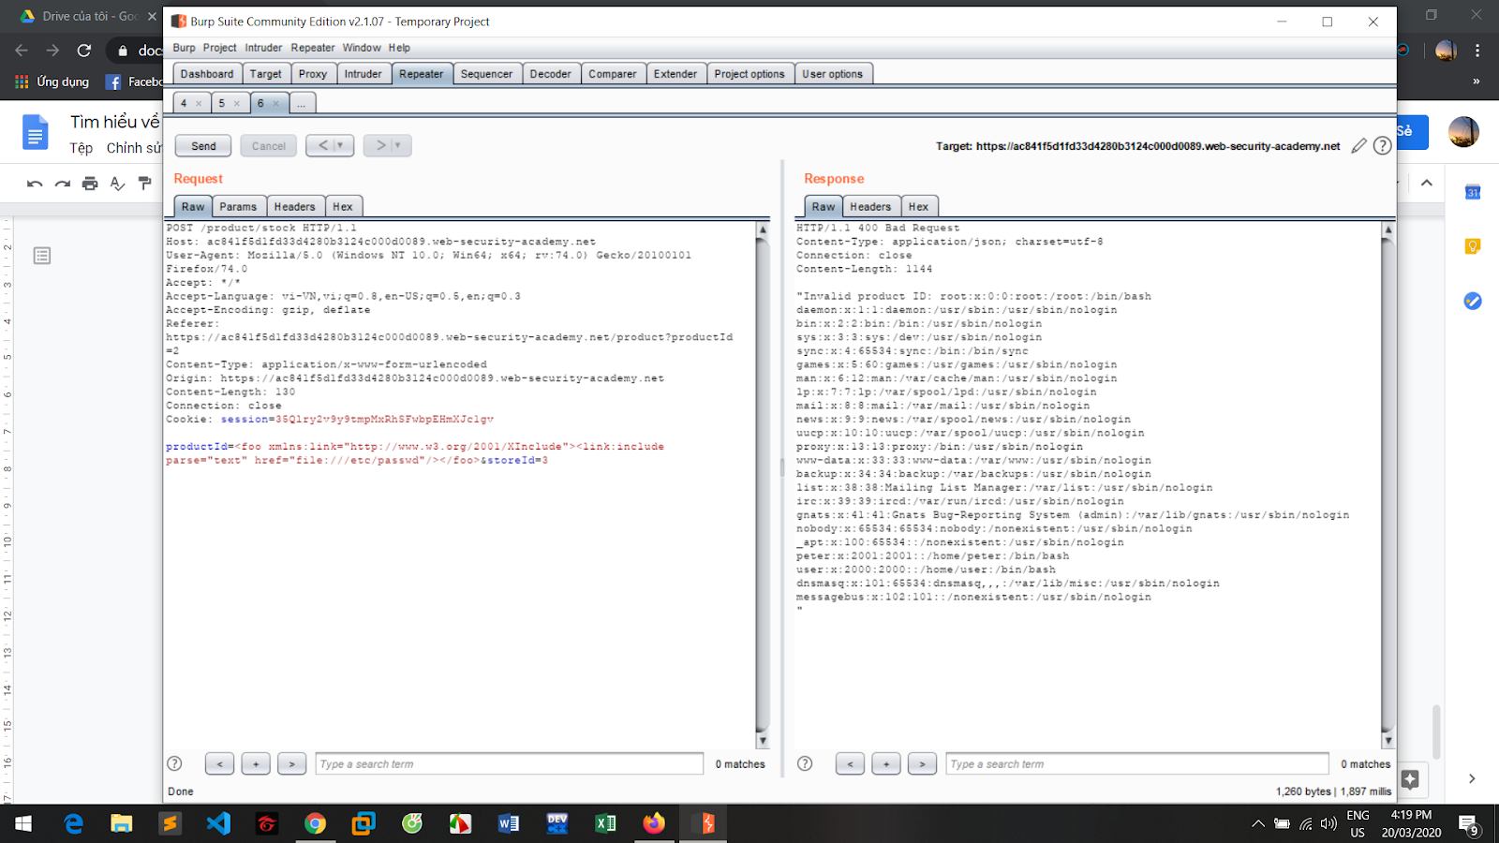Expand the Chrome bookmarks overflow chevron
This screenshot has width=1499, height=843.
1477,81
